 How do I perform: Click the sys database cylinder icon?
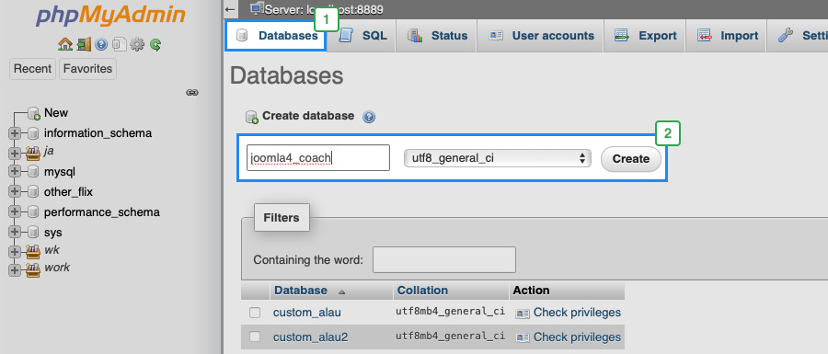[x=33, y=232]
